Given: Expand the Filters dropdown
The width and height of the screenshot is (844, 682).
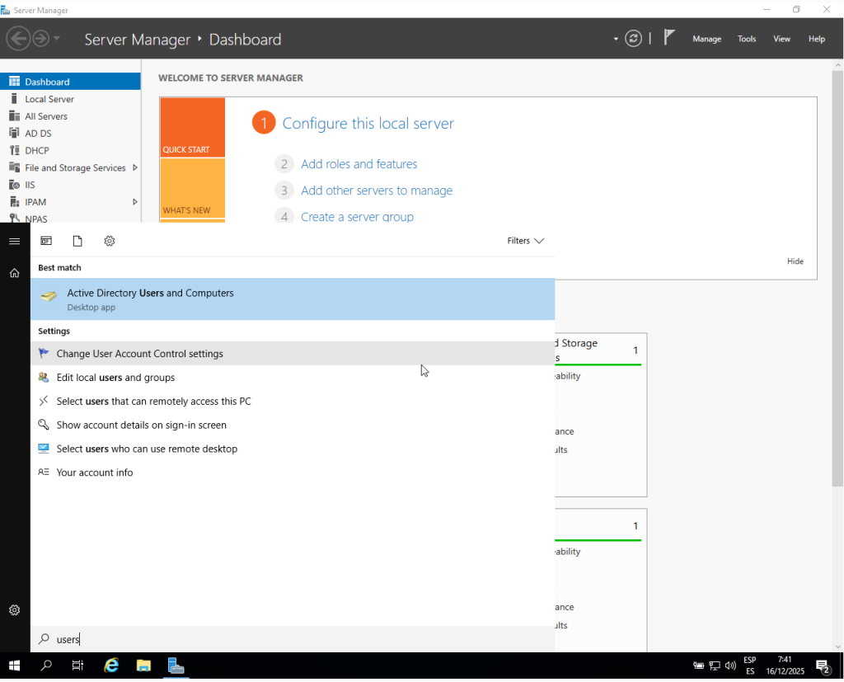Looking at the screenshot, I should click(x=526, y=241).
